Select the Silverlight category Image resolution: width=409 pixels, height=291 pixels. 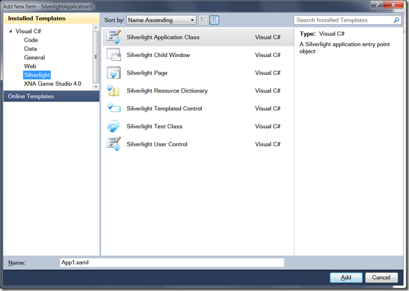pyautogui.click(x=37, y=75)
